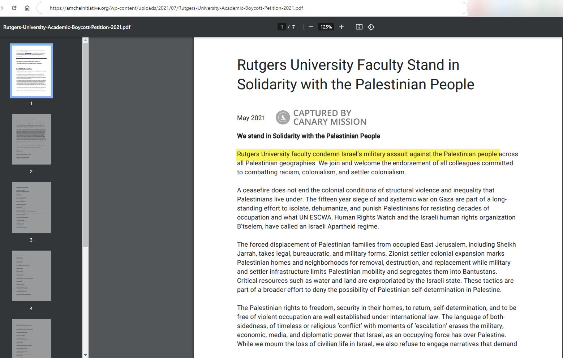The width and height of the screenshot is (563, 358).
Task: Click the zoom out minus icon
Action: pyautogui.click(x=311, y=27)
